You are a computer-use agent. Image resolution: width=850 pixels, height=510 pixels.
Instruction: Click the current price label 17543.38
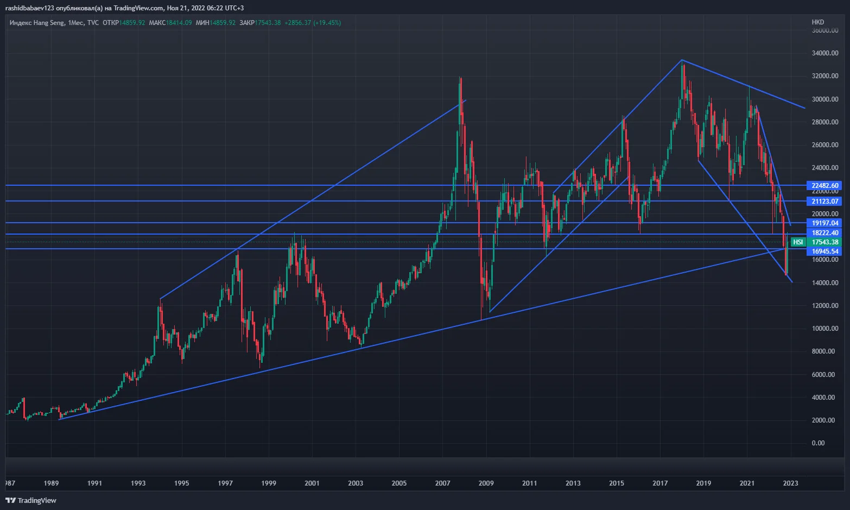tap(824, 242)
